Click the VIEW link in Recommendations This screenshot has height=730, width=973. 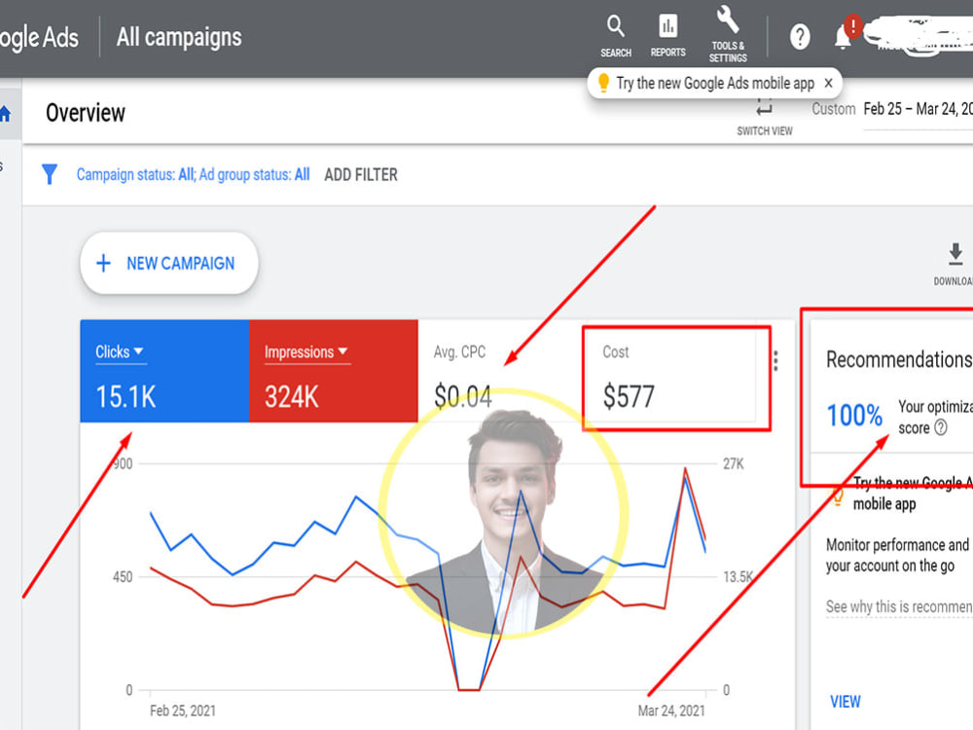click(x=846, y=702)
